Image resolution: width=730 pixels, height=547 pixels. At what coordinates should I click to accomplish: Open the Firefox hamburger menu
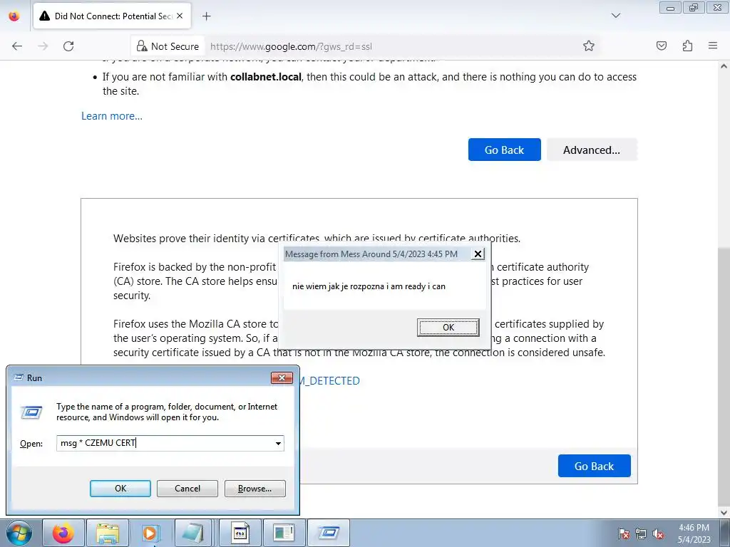pyautogui.click(x=713, y=46)
